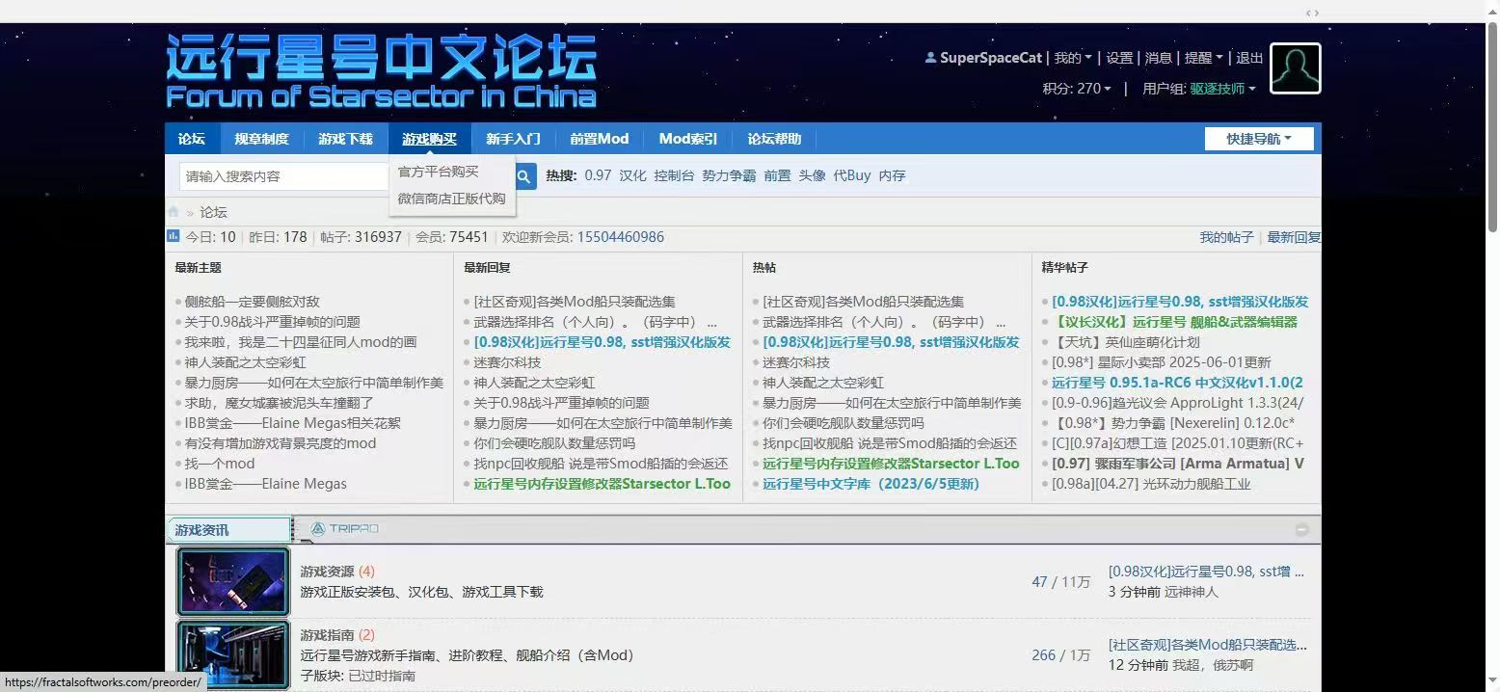
Task: Click the blue magnifier search button
Action: click(x=525, y=176)
